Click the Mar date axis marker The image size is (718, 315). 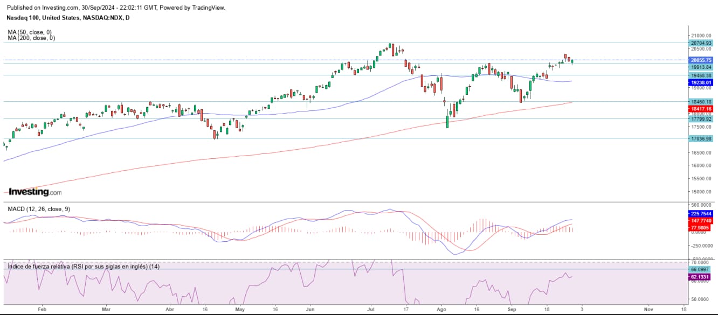coord(106,310)
